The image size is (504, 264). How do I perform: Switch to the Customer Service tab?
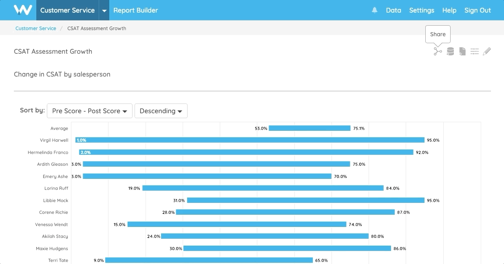point(67,10)
